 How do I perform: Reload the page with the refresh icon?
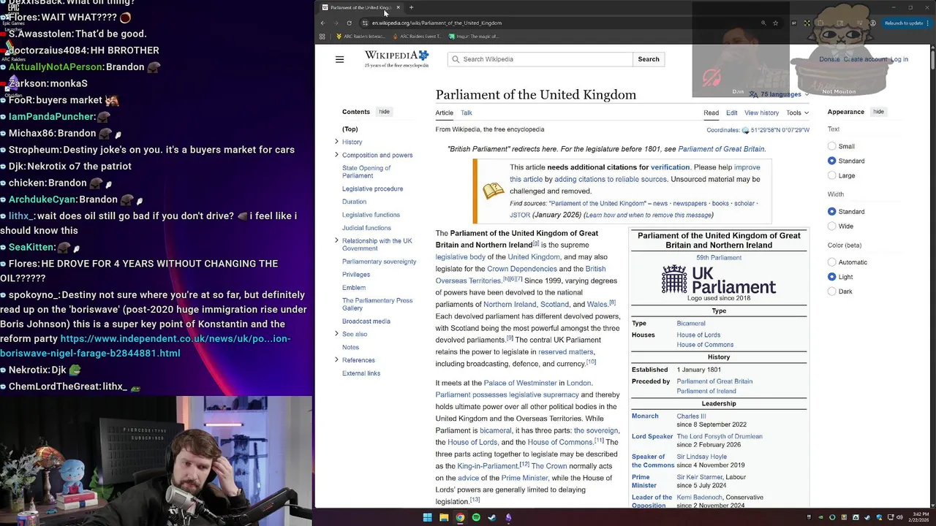tap(349, 23)
